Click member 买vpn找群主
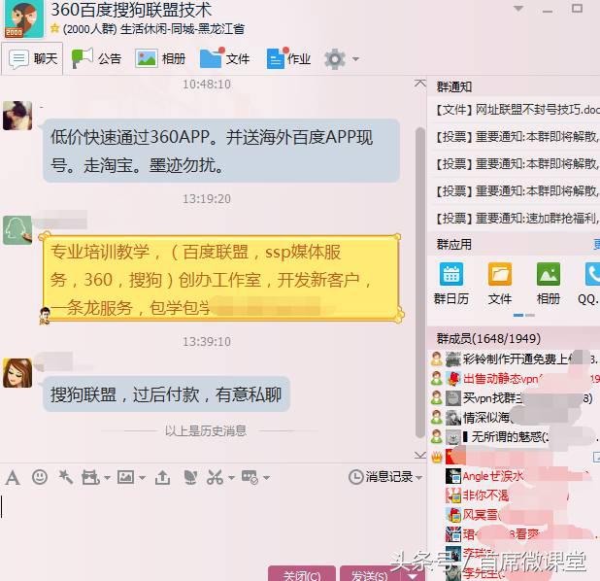 click(516, 398)
